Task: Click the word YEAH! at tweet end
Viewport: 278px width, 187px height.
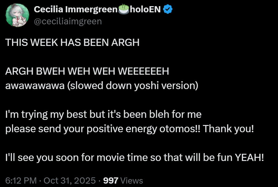Action: (249, 157)
